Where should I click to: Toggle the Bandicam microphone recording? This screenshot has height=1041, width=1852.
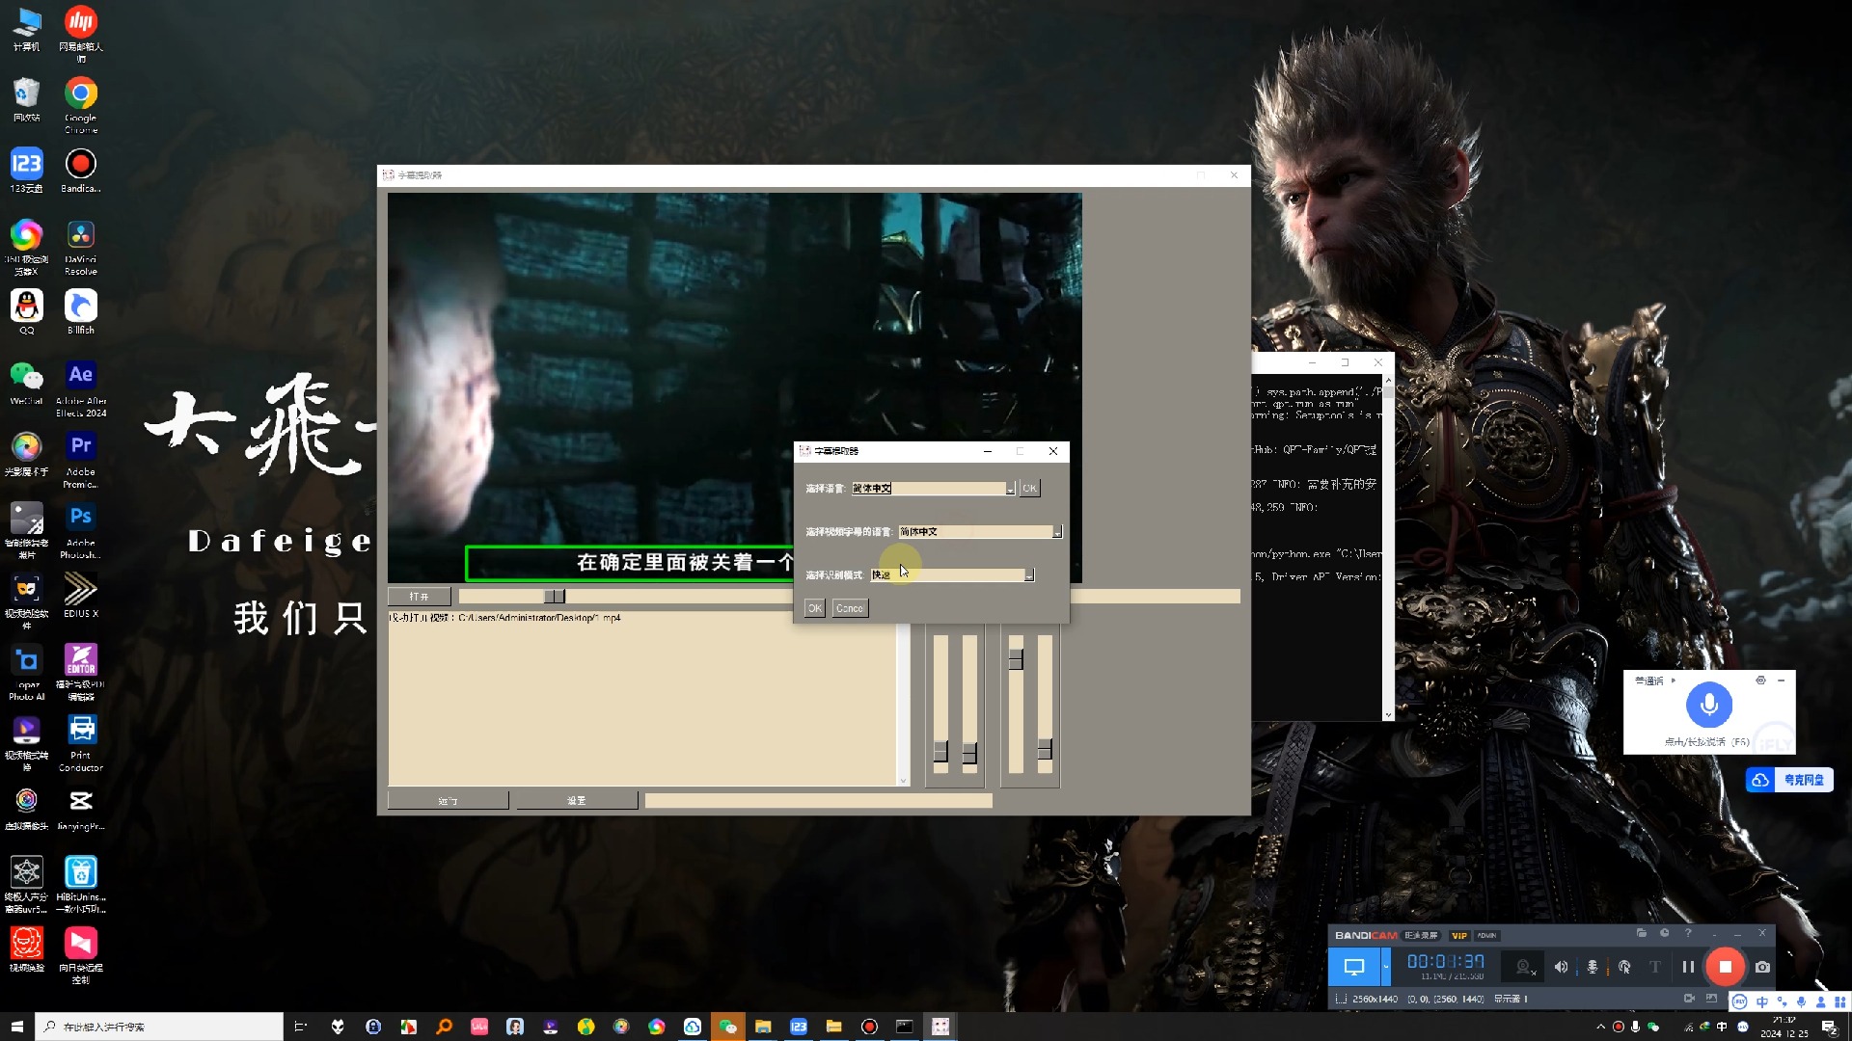(1593, 967)
